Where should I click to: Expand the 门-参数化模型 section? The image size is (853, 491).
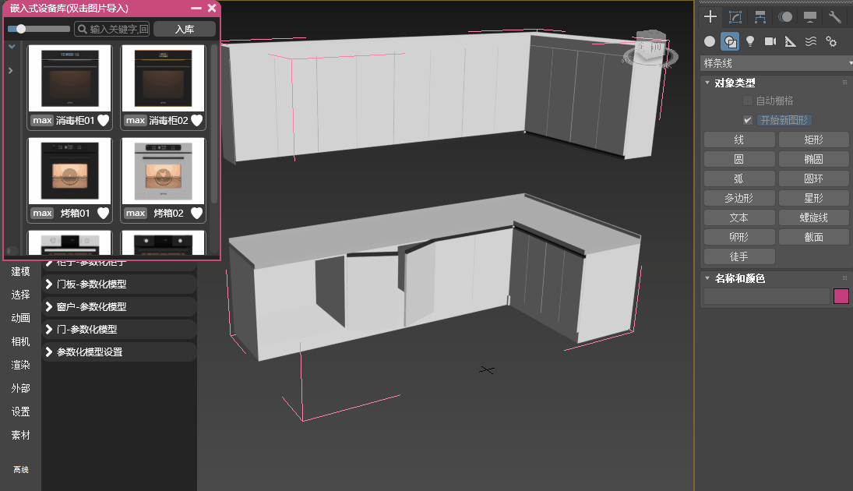[x=119, y=330]
